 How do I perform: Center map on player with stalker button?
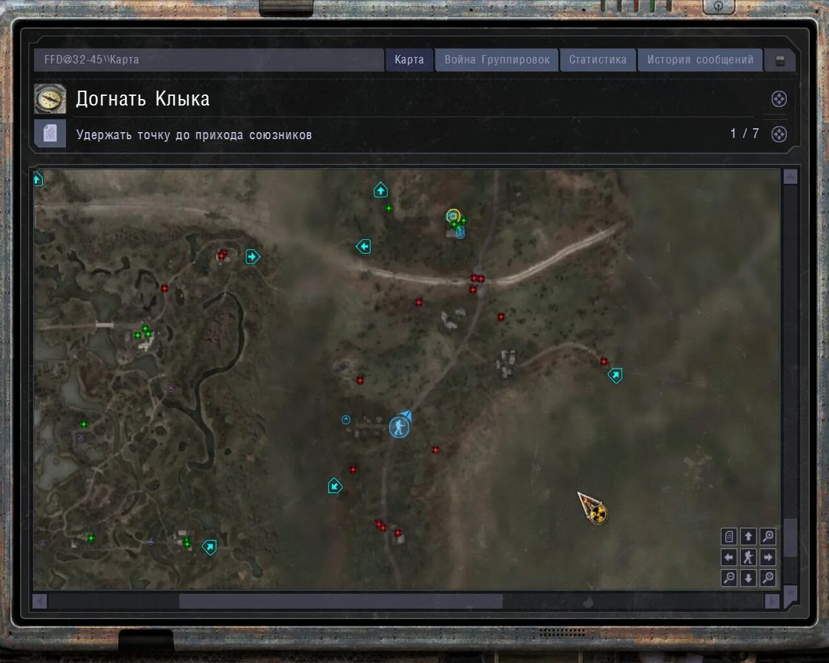click(x=748, y=557)
